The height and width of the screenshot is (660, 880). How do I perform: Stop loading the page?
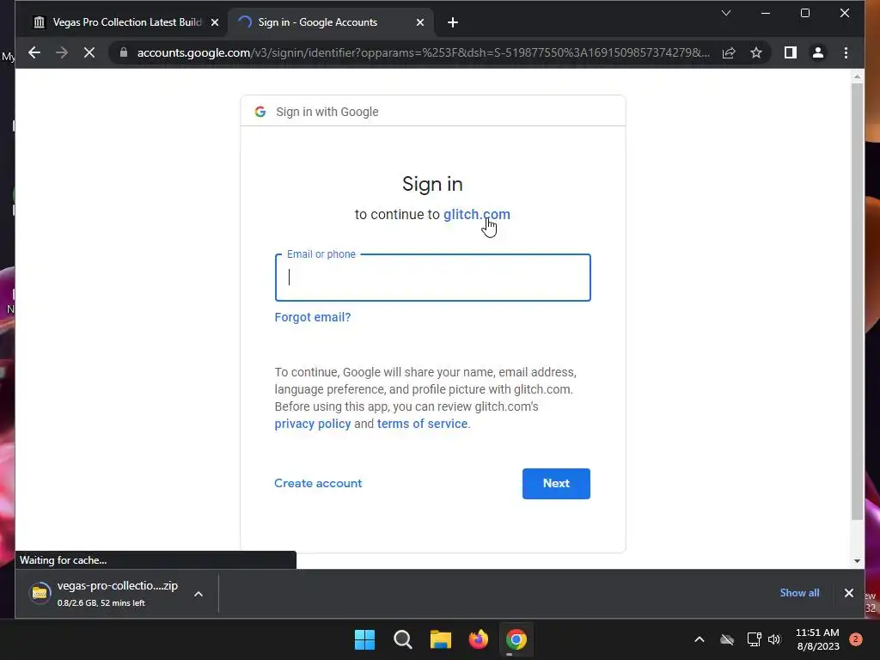89,52
